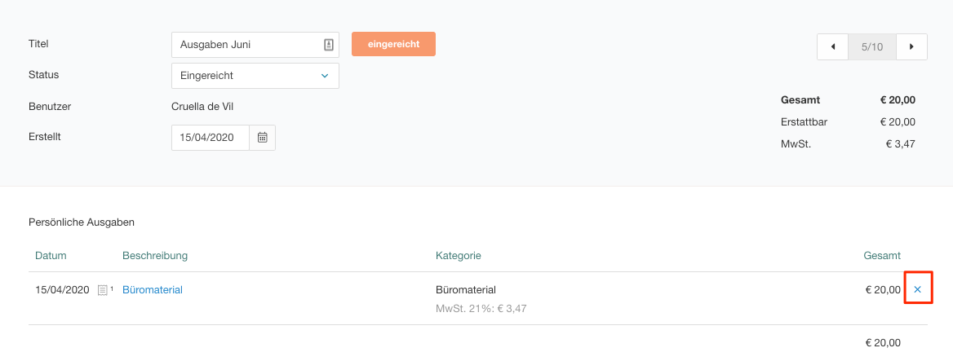Click the user name Cruella de Vil

[x=202, y=107]
